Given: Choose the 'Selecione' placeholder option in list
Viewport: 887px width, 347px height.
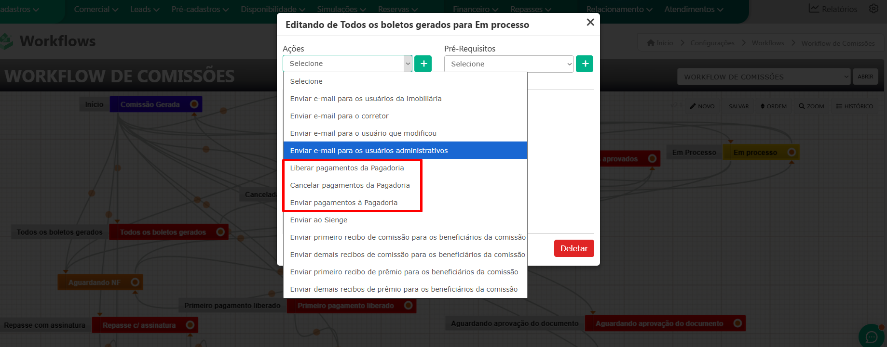Looking at the screenshot, I should coord(405,81).
